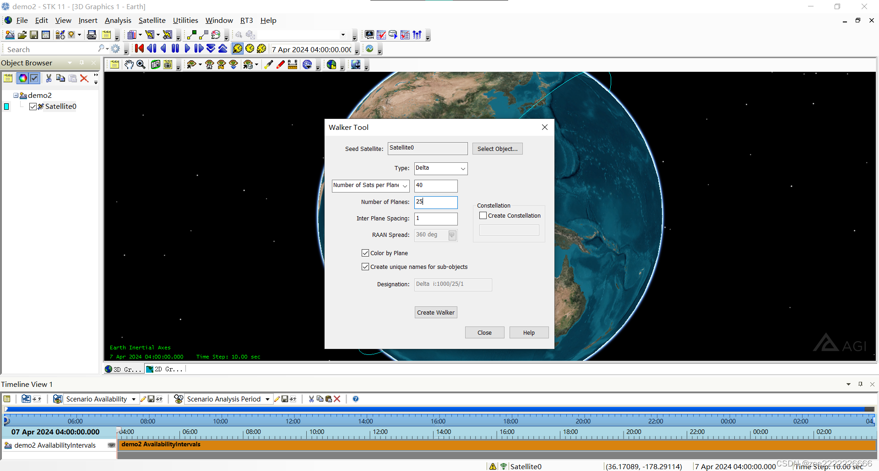
Task: Click the Close button in the Walker Tool dialog
Action: pyautogui.click(x=484, y=332)
